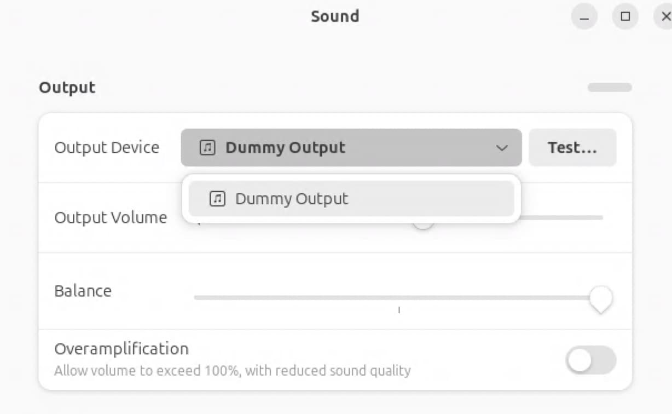Click the Output Volume label
Screen dimensions: 672x414
click(111, 218)
